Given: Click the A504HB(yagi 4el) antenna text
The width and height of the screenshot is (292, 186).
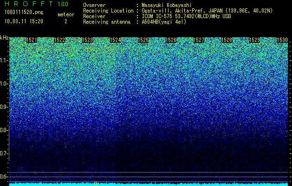Looking at the screenshot, I should (164, 22).
